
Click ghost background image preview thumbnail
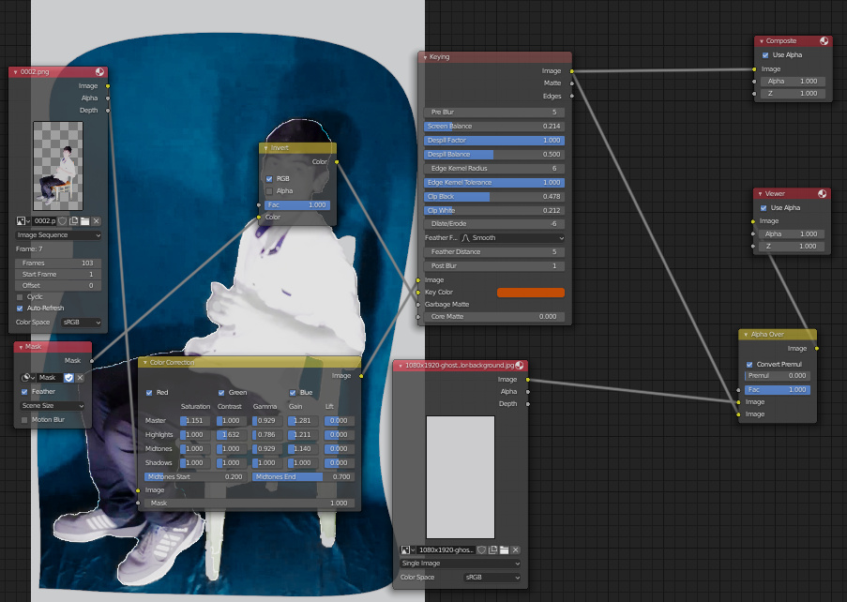(x=461, y=477)
